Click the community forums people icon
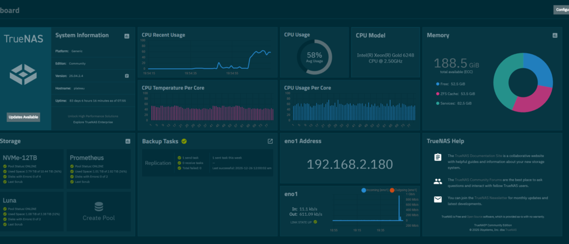 438,180
